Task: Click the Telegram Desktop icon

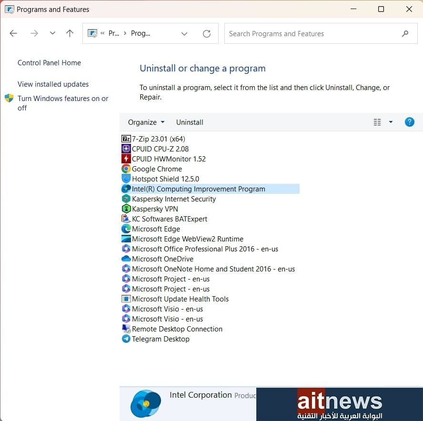Action: (126, 339)
